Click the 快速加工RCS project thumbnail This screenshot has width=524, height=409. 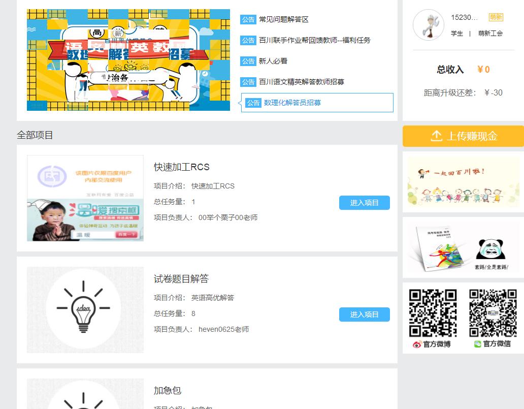(x=85, y=198)
